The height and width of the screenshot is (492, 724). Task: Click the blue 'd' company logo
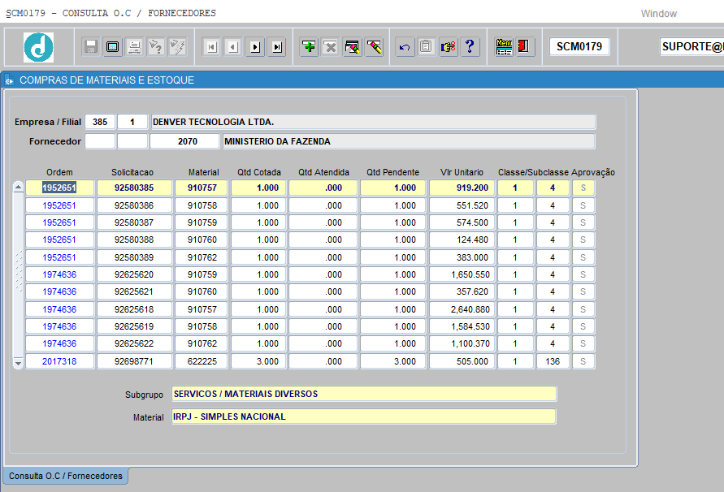pyautogui.click(x=39, y=47)
